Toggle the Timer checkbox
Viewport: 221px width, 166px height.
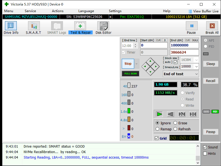tap(124, 52)
